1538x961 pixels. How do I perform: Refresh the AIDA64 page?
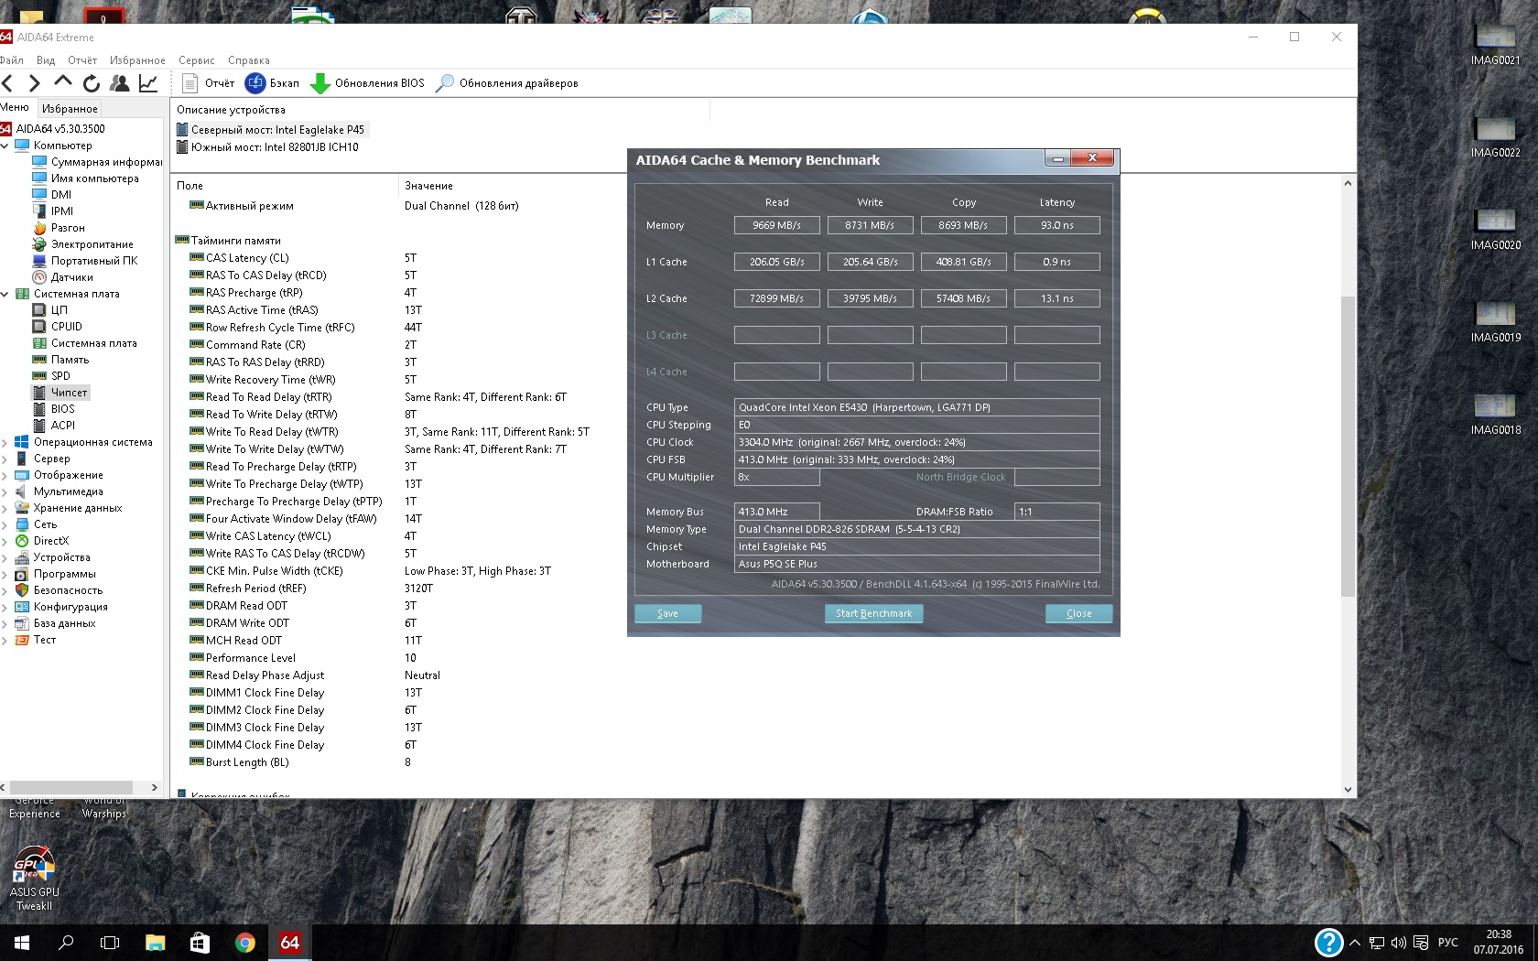click(x=91, y=83)
